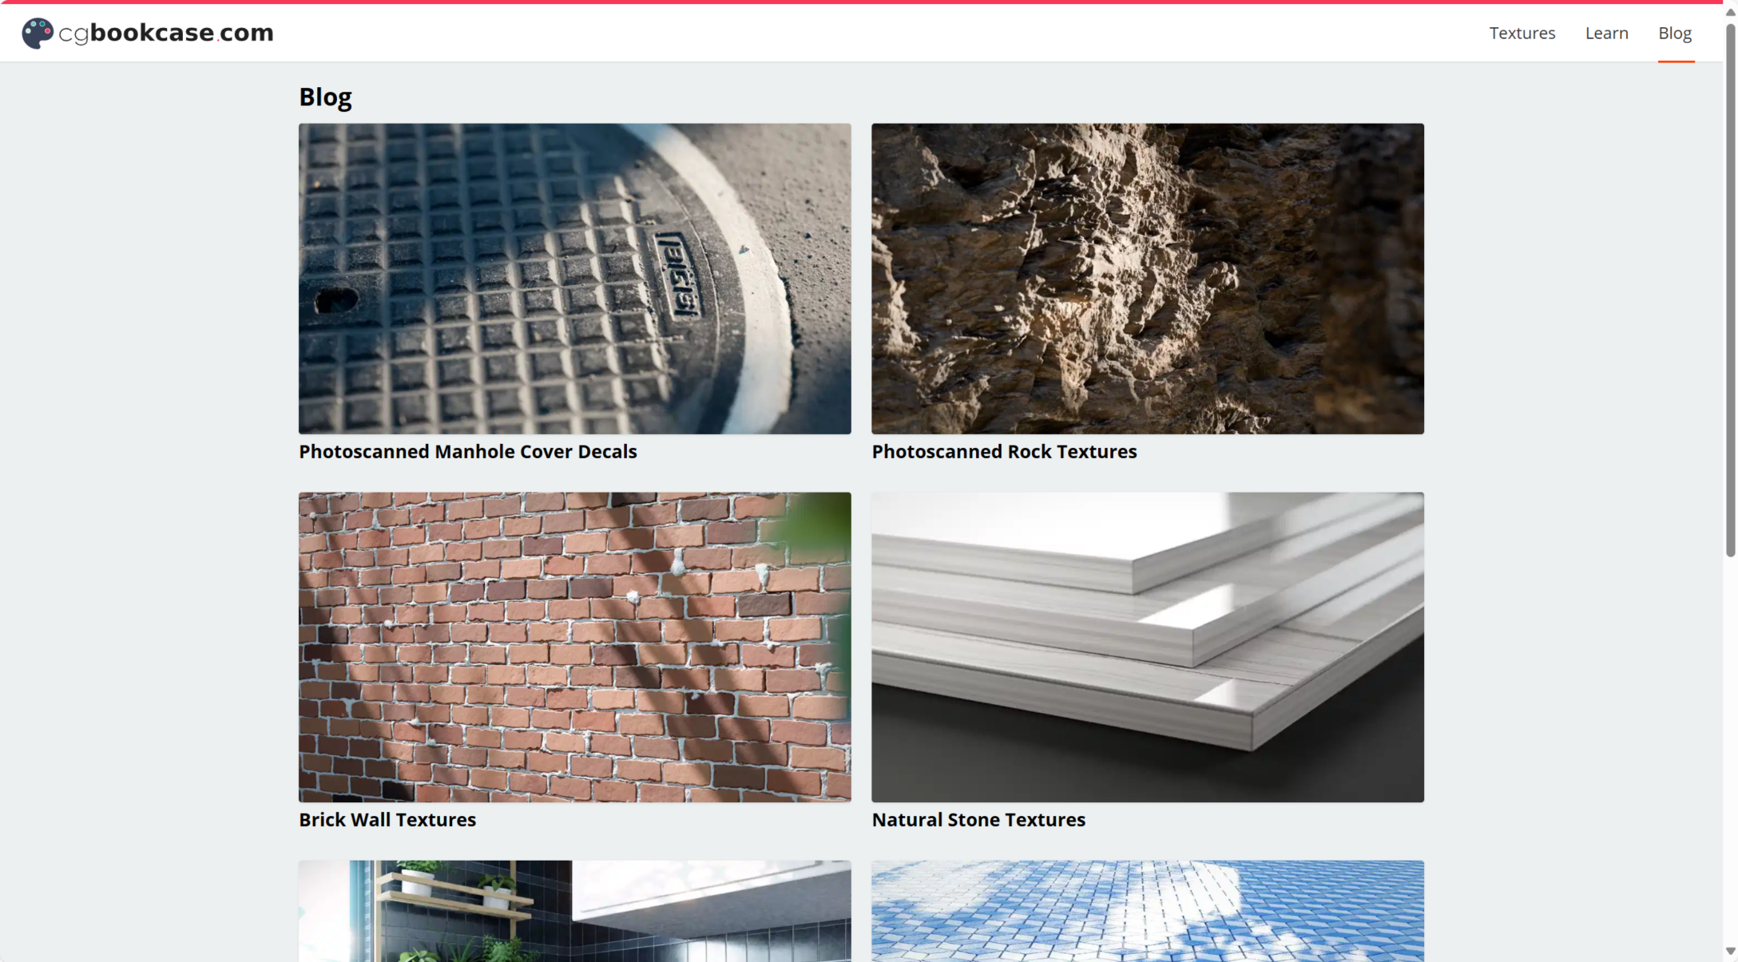Click the scrollbar down arrow

pos(1730,951)
